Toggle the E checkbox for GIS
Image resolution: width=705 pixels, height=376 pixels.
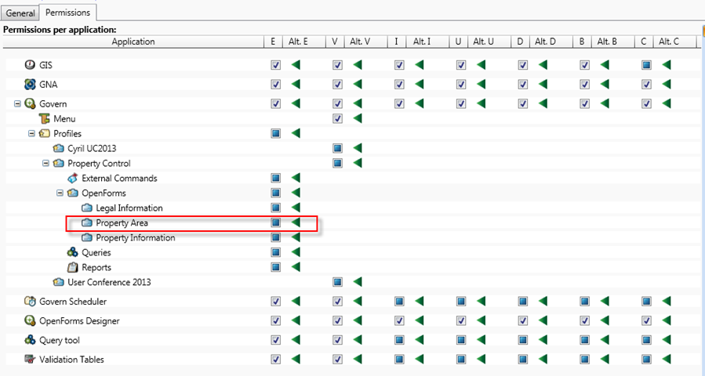[x=275, y=65]
